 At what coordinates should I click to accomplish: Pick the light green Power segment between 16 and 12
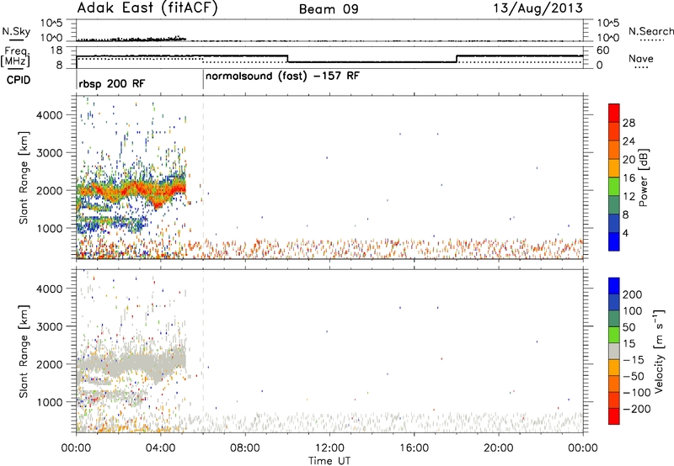[x=614, y=187]
